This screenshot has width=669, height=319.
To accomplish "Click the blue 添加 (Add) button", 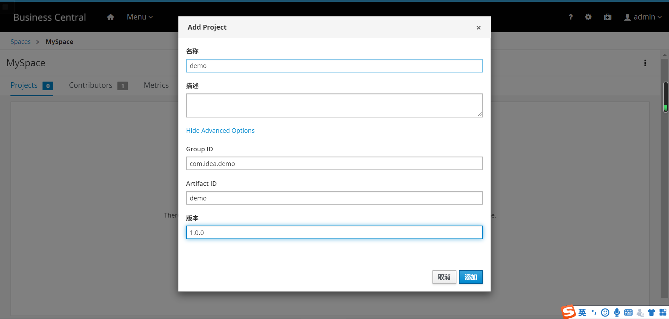I will (x=470, y=277).
